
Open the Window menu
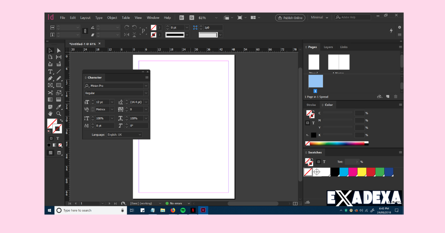(x=153, y=17)
